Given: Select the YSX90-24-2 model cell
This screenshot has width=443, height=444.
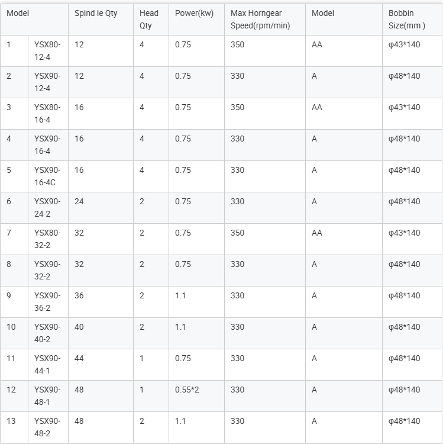Looking at the screenshot, I should coord(47,208).
